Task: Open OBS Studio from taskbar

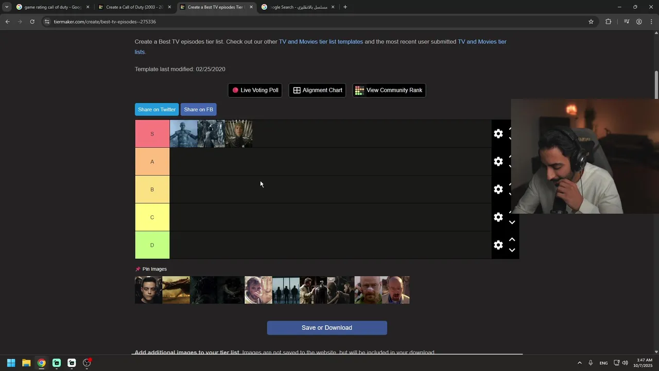Action: 87,363
